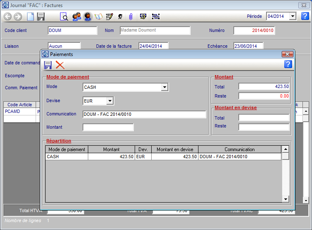The width and height of the screenshot is (312, 230).
Task: Select the CASH row in Répartition table
Action: point(66,157)
